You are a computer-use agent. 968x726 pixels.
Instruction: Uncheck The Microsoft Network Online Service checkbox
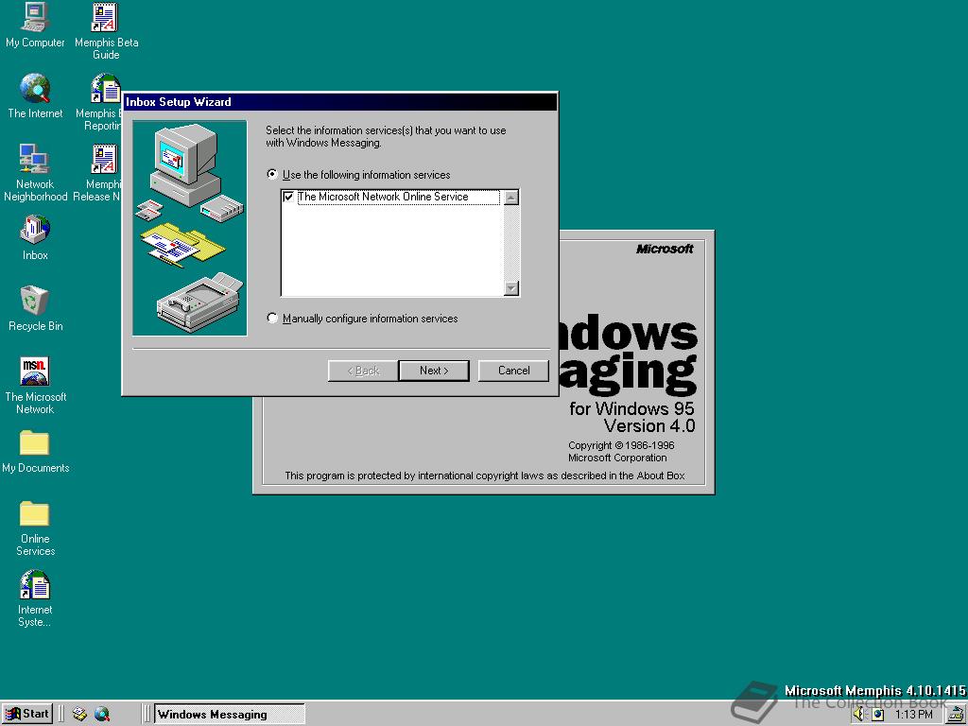(x=288, y=197)
